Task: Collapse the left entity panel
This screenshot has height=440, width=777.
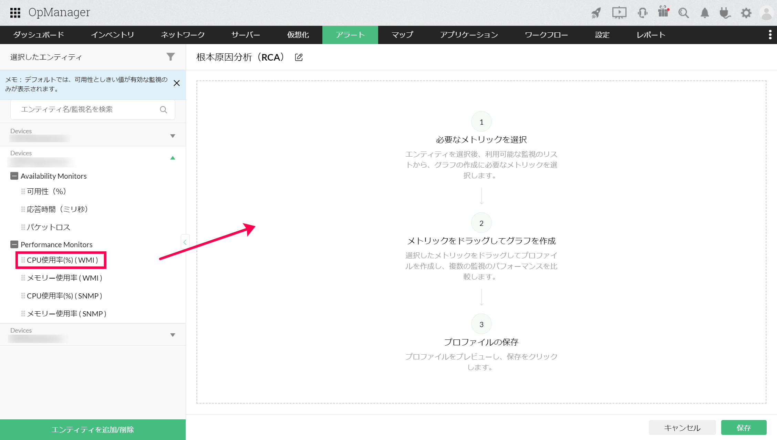Action: [x=185, y=242]
